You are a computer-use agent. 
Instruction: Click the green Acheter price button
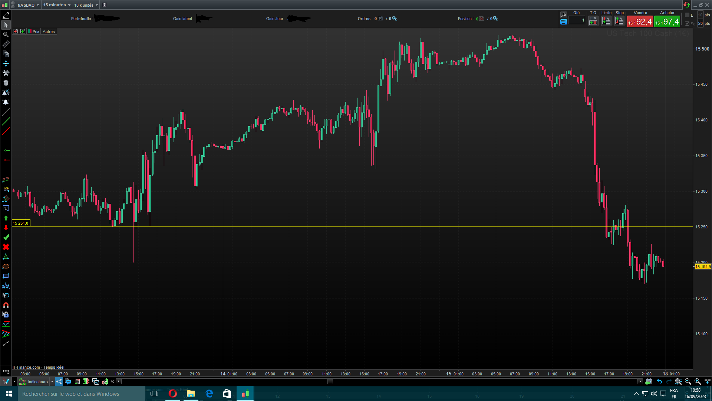667,22
